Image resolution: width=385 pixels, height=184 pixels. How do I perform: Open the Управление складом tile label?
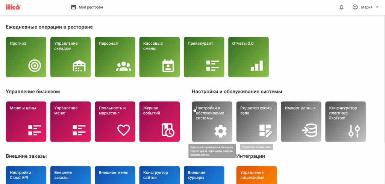(66, 46)
